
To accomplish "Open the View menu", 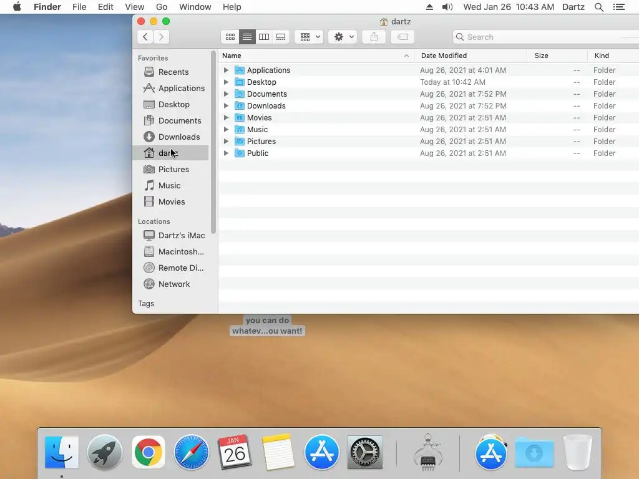I will pos(135,7).
